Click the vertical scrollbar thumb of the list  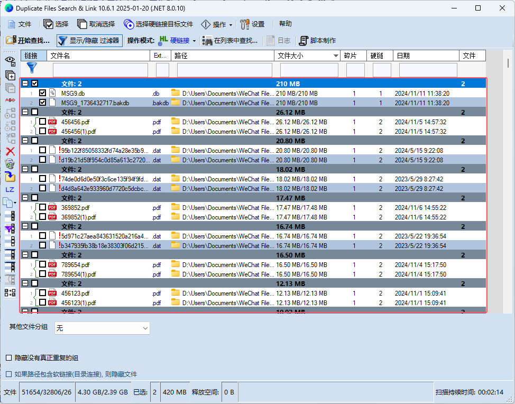[508, 63]
